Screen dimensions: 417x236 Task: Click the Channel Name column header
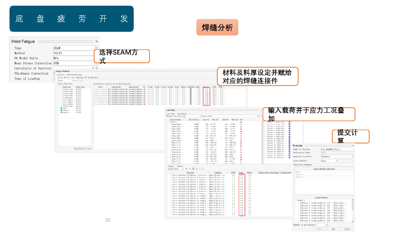(x=176, y=120)
